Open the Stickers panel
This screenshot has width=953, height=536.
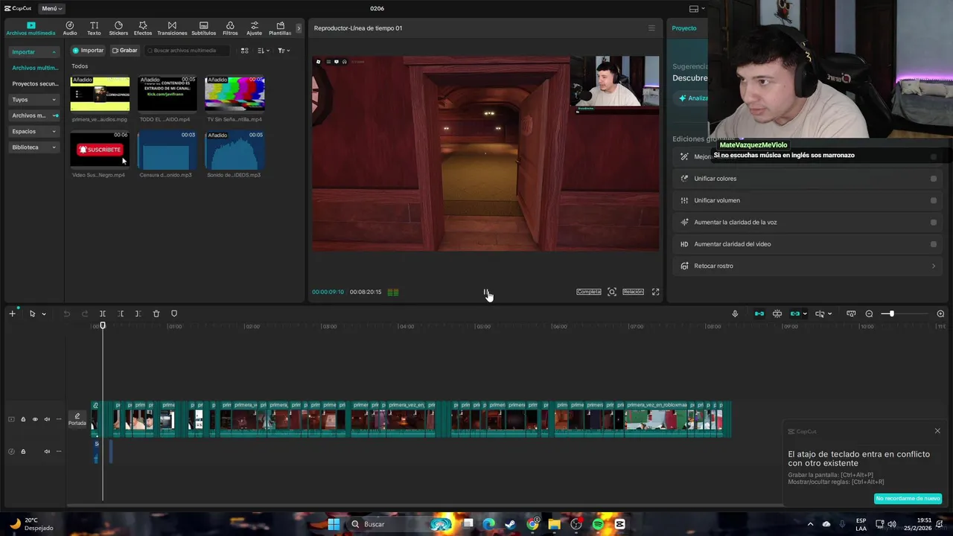point(118,28)
